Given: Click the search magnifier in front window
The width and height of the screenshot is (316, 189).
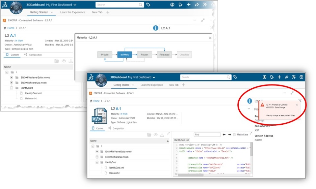Looking at the screenshot, I should click(x=228, y=77).
